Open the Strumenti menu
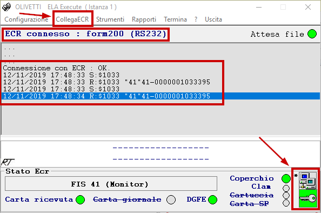321x213 pixels. (110, 19)
